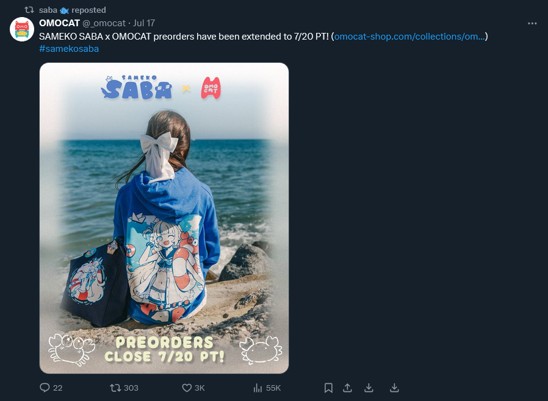
Task: Open the Jul 17 timestamp
Action: point(144,23)
